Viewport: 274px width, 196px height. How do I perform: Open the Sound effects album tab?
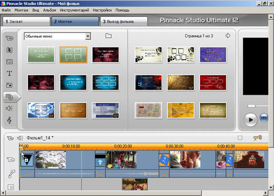coord(9,109)
